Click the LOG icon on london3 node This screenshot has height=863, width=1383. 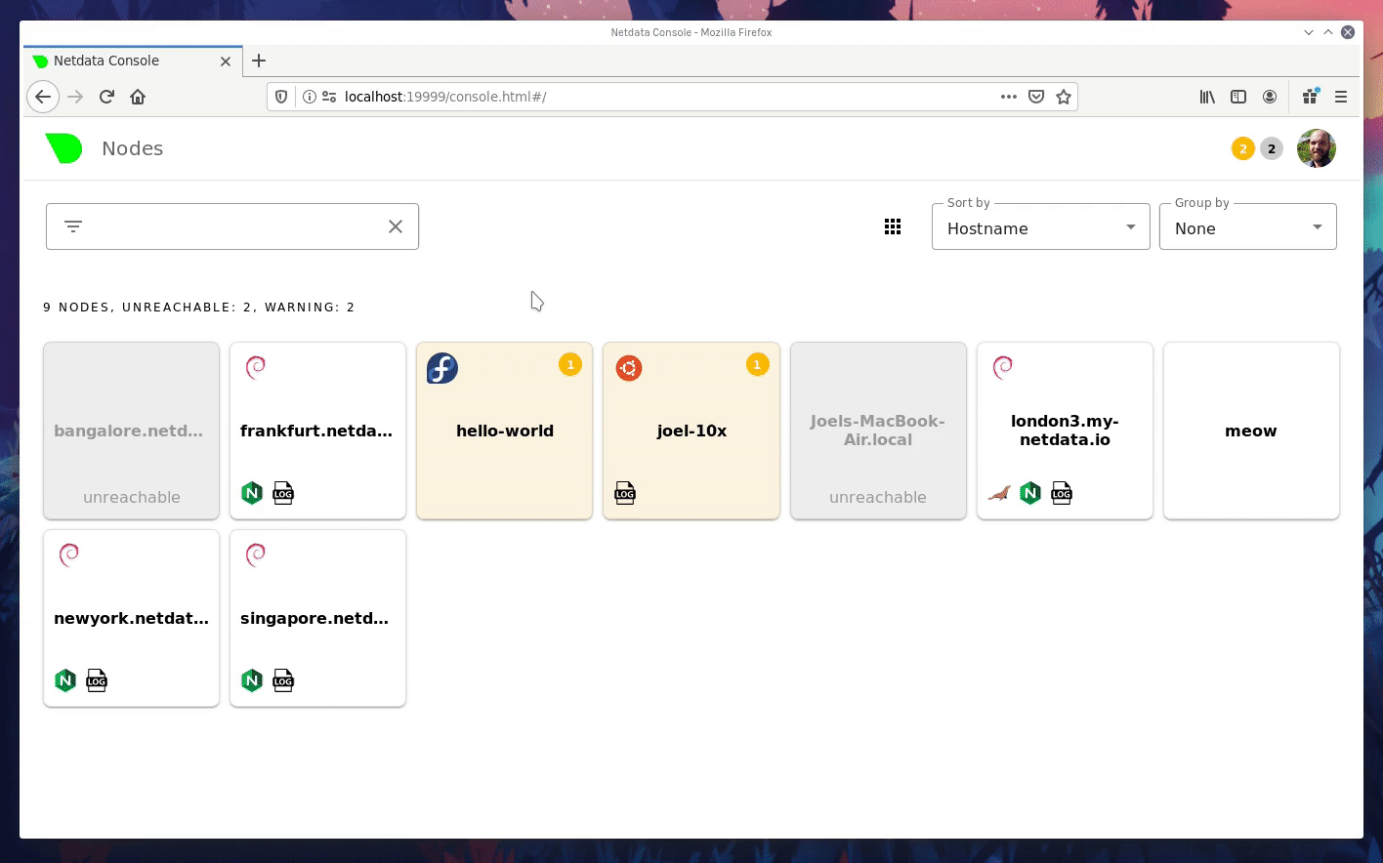point(1062,493)
